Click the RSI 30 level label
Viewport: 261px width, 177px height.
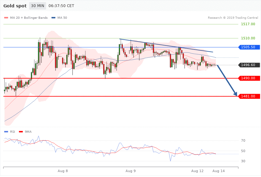(x=243, y=161)
